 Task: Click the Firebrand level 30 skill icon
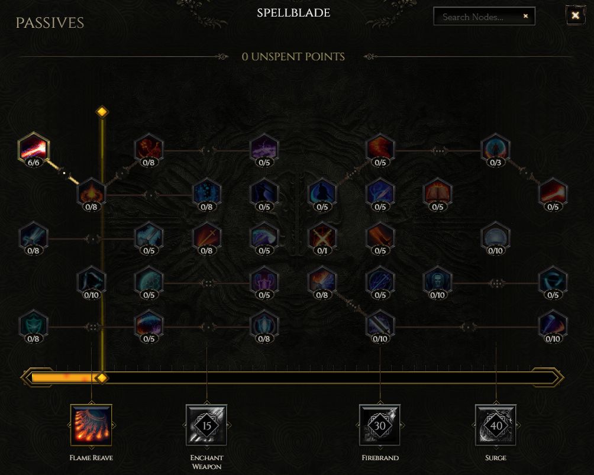(380, 425)
